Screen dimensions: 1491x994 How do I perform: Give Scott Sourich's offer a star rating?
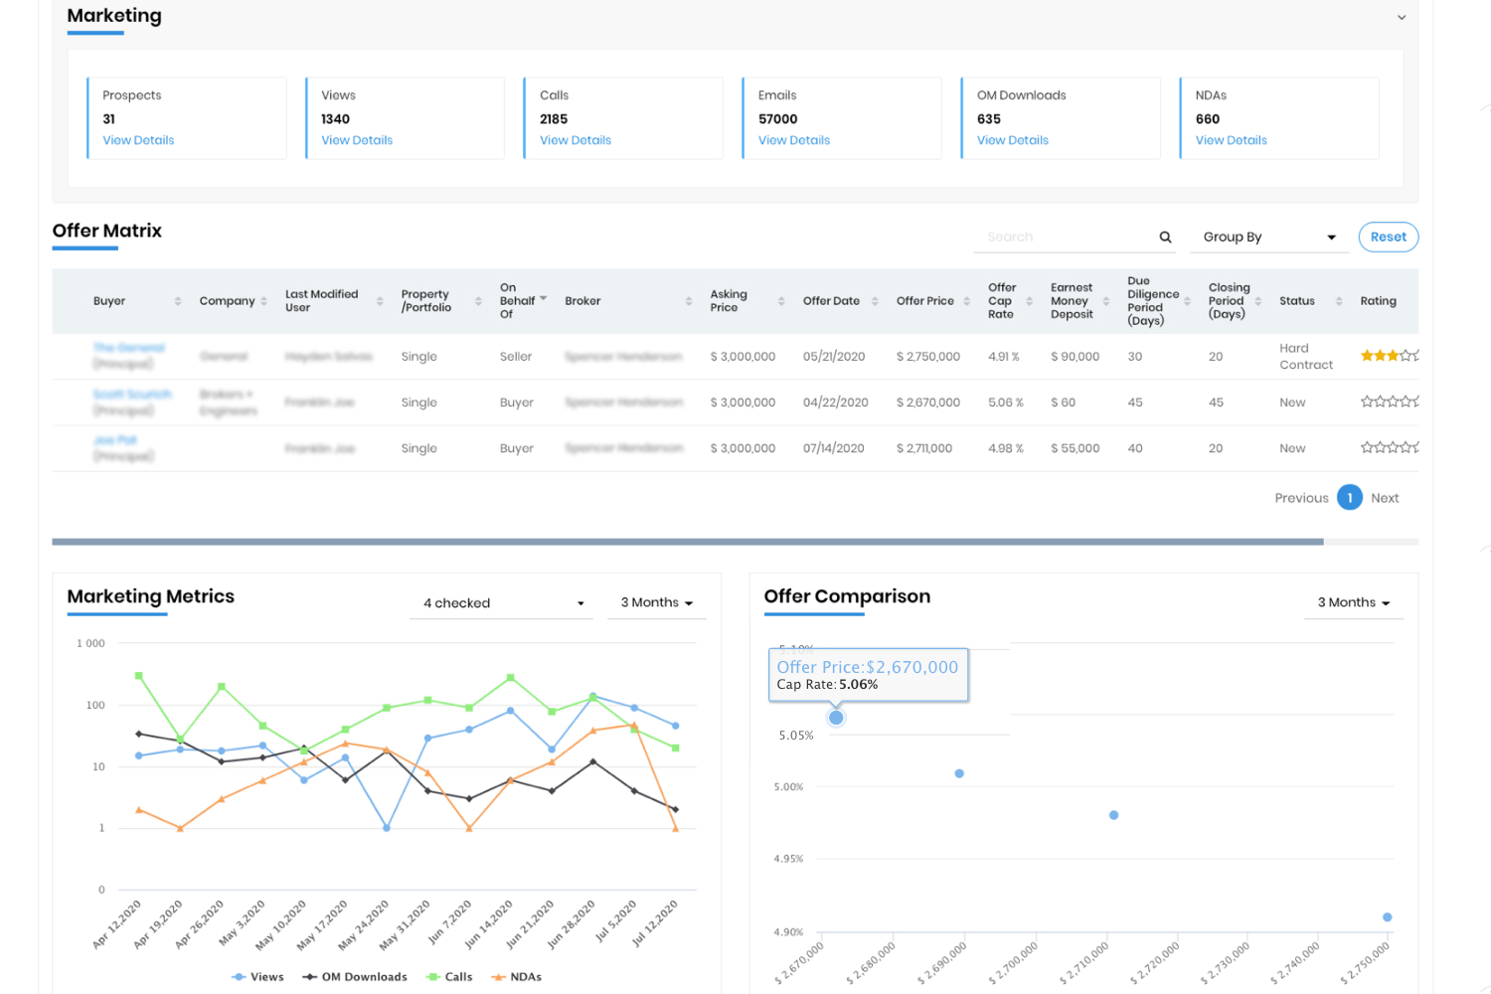point(1389,401)
